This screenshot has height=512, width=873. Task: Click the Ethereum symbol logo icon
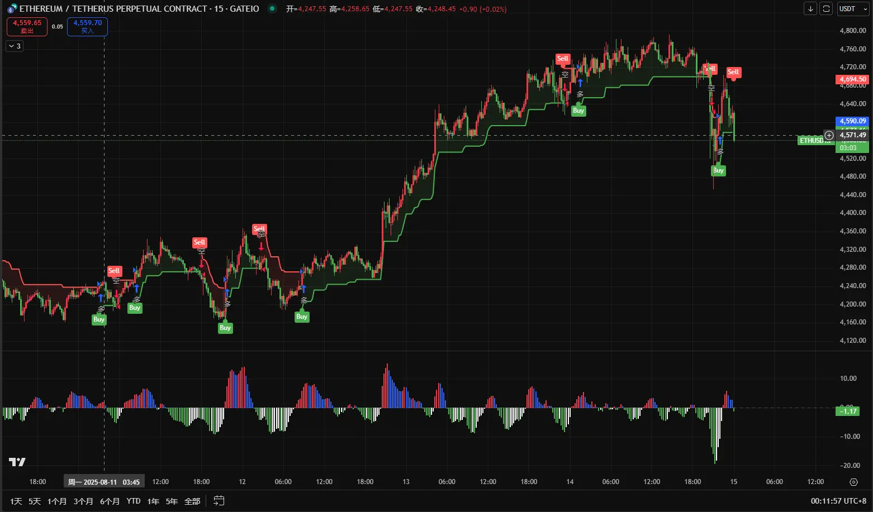12,9
